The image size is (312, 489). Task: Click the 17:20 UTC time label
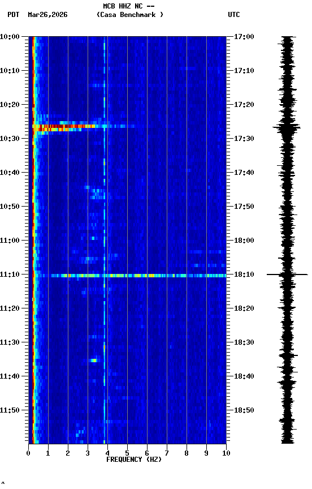244,105
